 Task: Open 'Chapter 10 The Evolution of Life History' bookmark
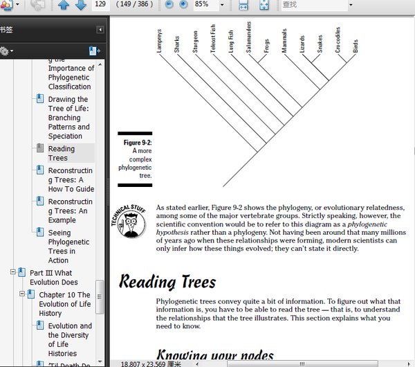65,304
